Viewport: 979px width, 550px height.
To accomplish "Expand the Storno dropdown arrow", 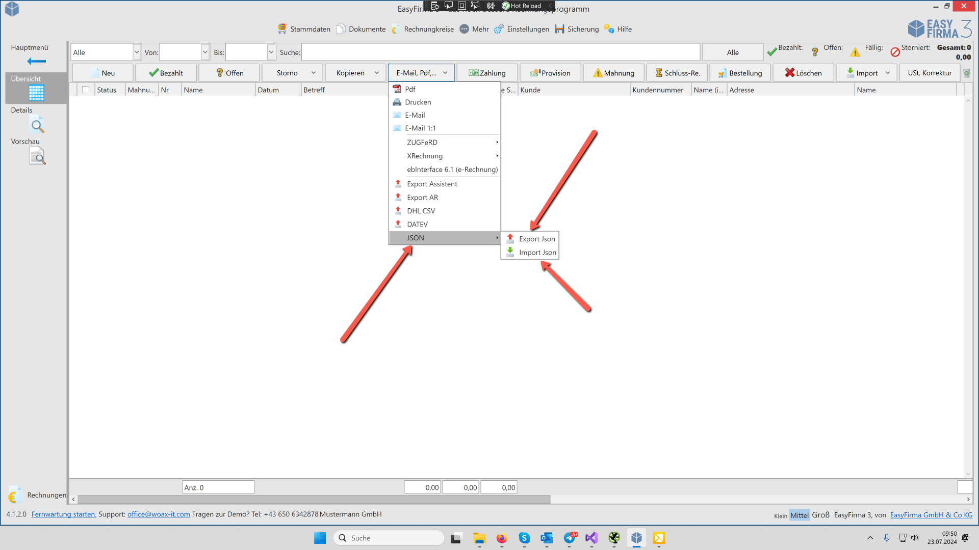I will (314, 73).
